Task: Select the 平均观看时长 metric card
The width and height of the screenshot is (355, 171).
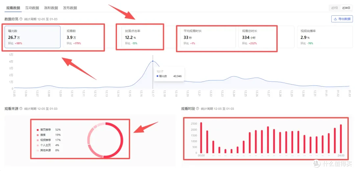Action: pos(208,37)
